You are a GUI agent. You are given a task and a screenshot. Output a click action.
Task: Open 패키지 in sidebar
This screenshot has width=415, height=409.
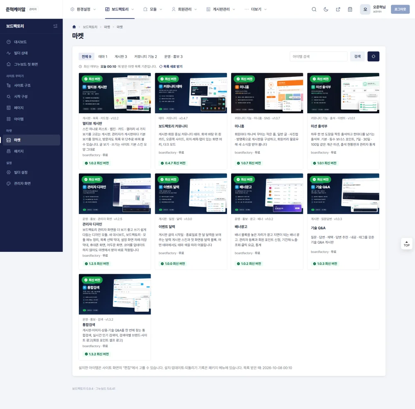point(31,151)
